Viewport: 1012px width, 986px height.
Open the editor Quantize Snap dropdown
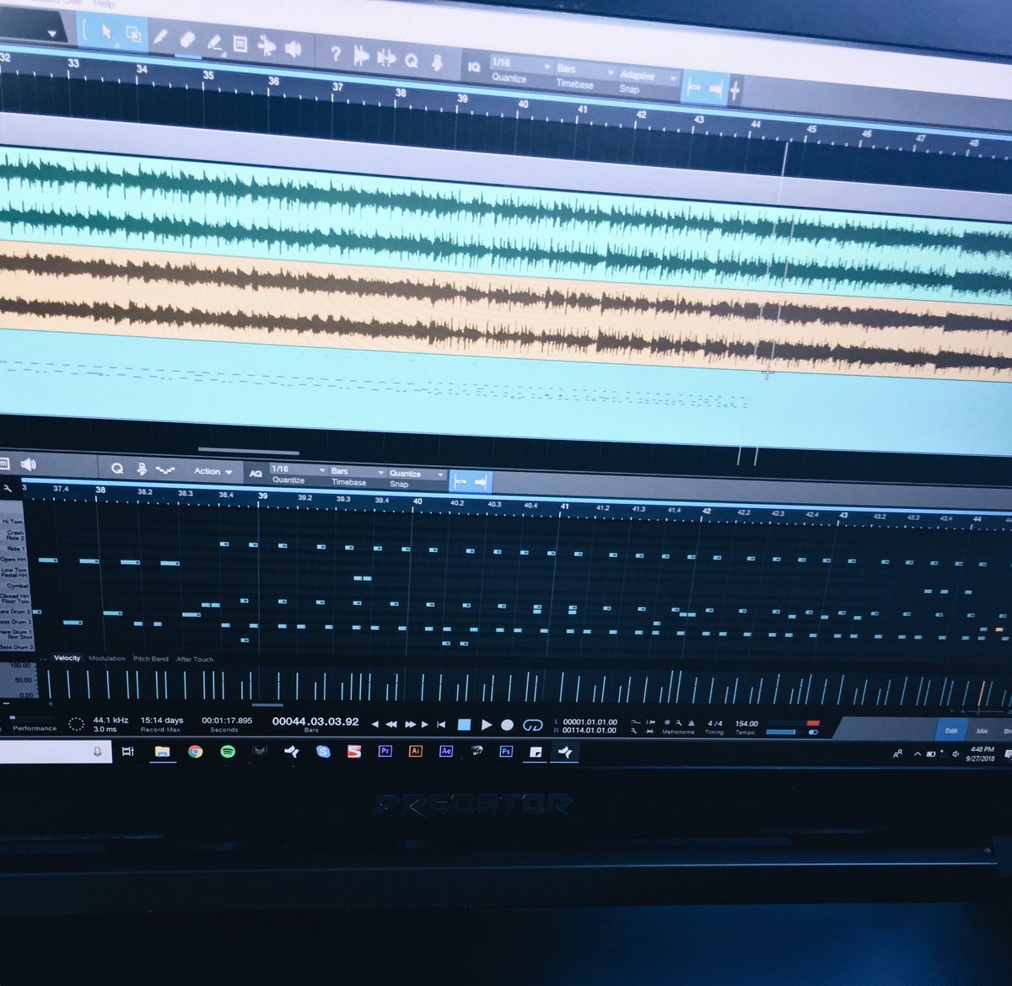point(416,474)
